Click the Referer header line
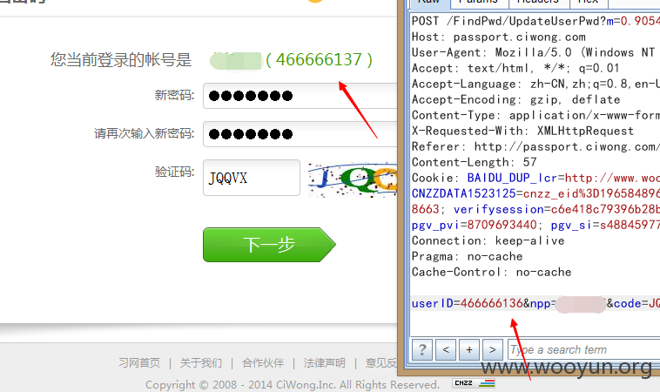The image size is (660, 392). (x=535, y=146)
